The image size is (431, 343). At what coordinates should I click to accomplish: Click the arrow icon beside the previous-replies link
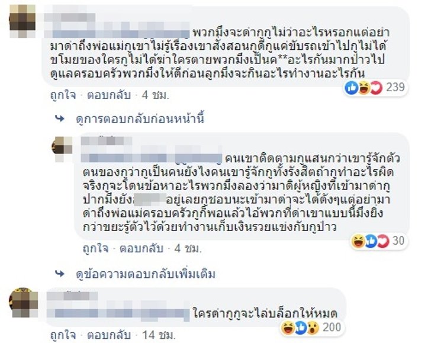[x=60, y=119]
